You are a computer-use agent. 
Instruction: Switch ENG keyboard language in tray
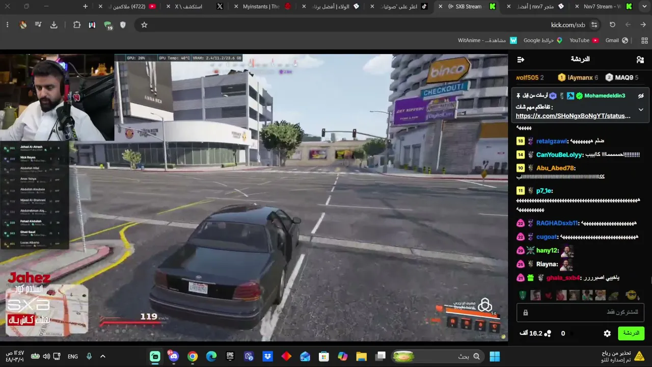(x=73, y=356)
